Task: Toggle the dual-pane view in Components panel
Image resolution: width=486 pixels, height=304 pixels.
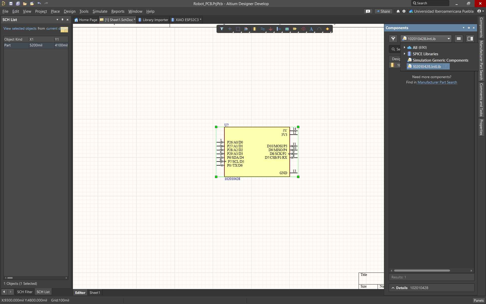Action: [470, 39]
